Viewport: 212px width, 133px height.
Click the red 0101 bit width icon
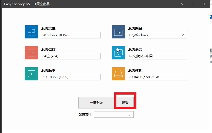(31, 53)
